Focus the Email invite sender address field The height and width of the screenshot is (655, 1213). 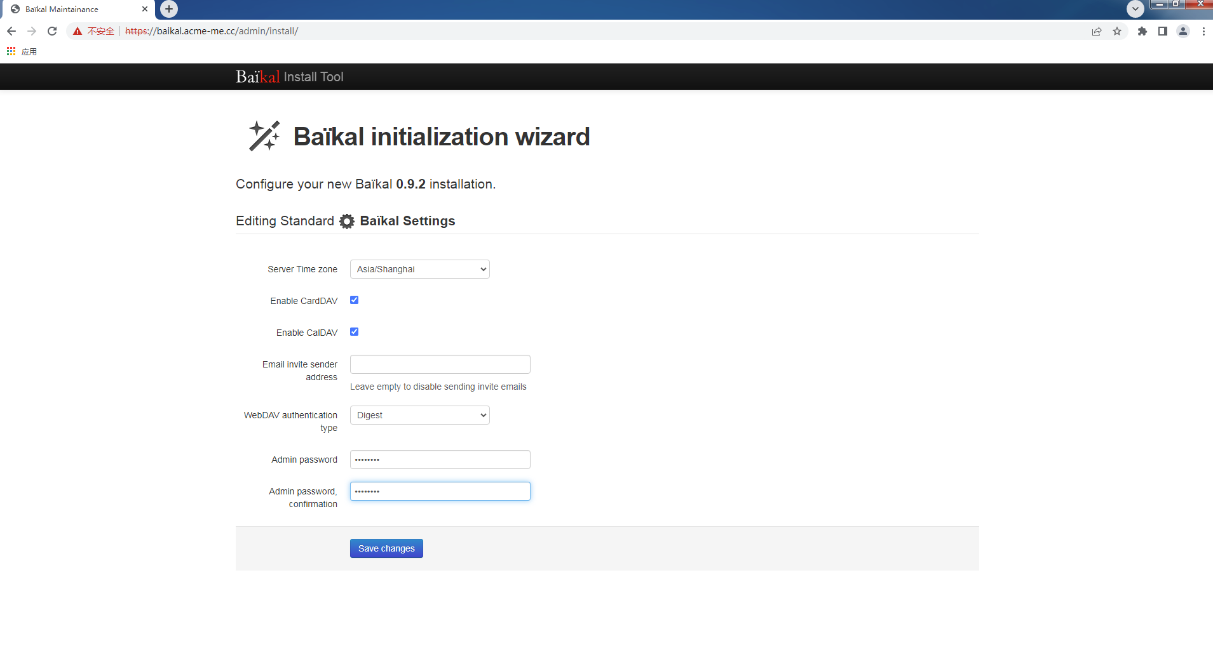tap(440, 364)
